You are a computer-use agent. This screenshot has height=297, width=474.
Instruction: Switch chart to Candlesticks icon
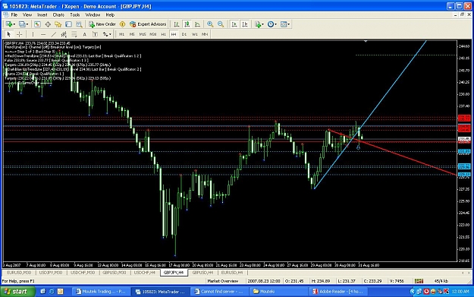pyautogui.click(x=187, y=24)
